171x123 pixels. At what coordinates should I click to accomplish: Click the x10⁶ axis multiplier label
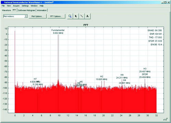[165, 119]
